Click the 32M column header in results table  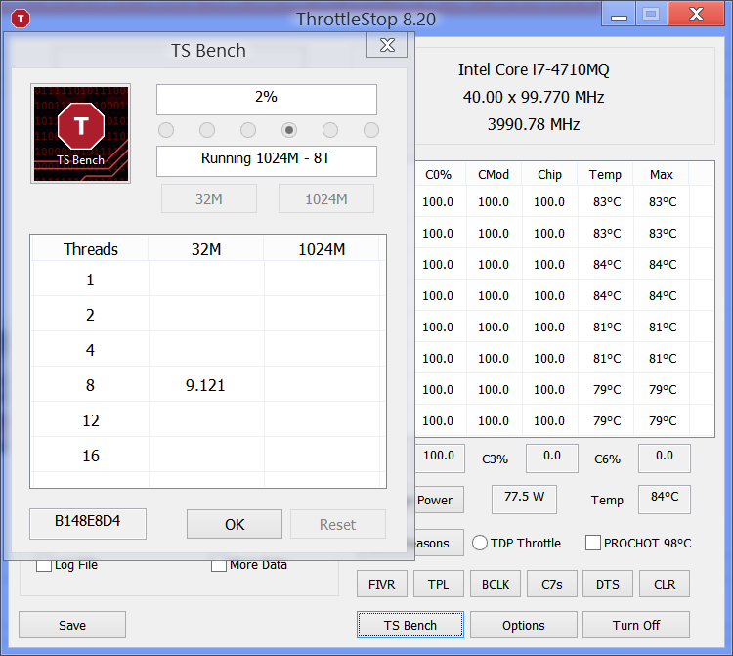[206, 248]
